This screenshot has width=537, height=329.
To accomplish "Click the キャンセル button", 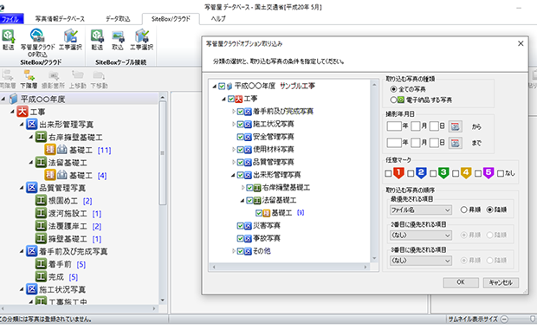I will pyautogui.click(x=501, y=282).
